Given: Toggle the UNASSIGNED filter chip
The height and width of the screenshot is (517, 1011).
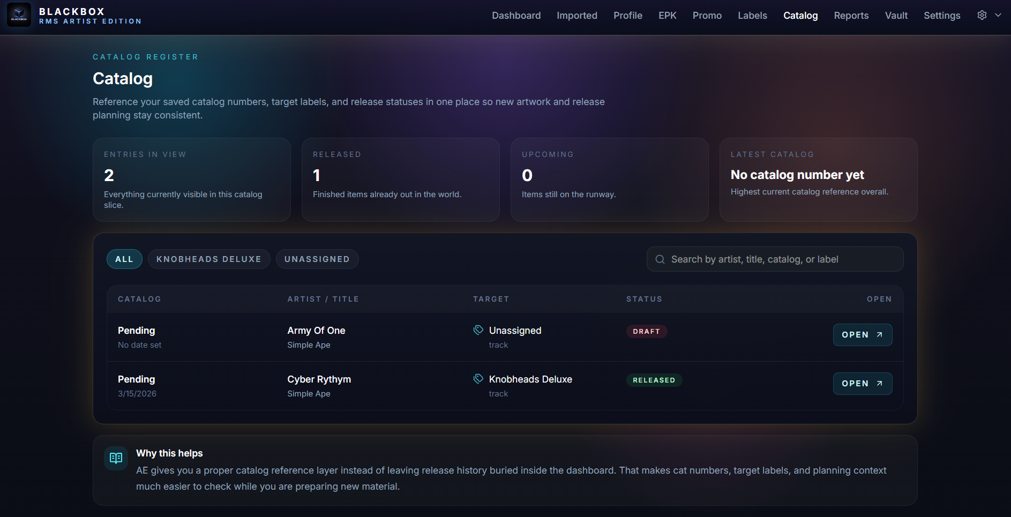Looking at the screenshot, I should pyautogui.click(x=317, y=259).
